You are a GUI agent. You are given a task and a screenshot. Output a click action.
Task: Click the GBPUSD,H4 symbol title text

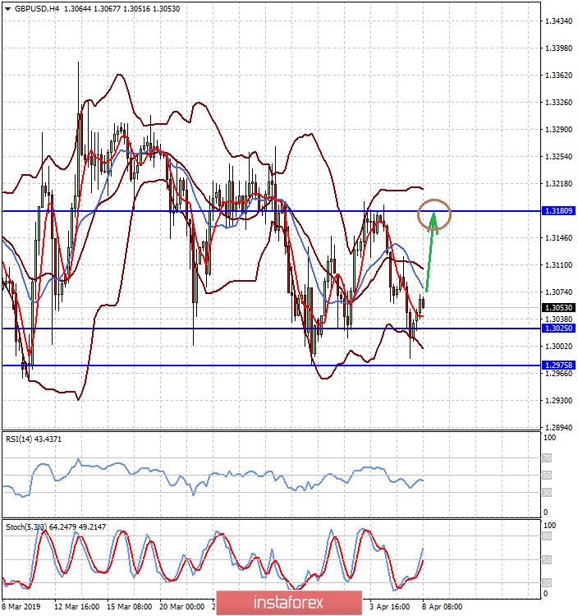[37, 9]
